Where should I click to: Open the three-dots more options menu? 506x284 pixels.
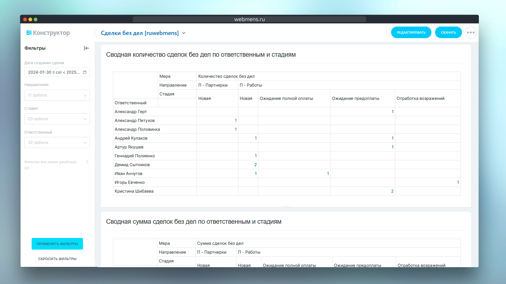(x=471, y=33)
